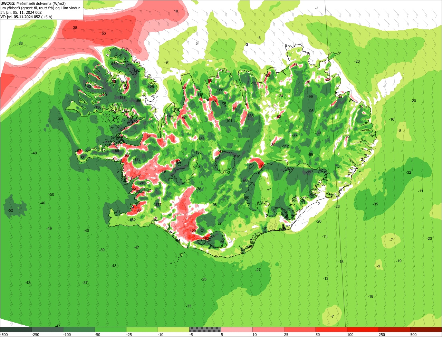Click the map value "-117" in the southeast
This screenshot has height=337, width=442.
pyautogui.click(x=309, y=172)
